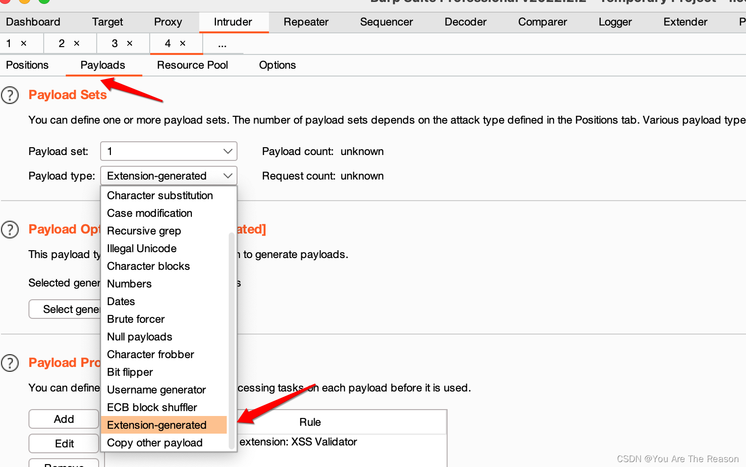Go to the Repeater tab
Viewport: 746px width, 467px height.
click(x=306, y=22)
